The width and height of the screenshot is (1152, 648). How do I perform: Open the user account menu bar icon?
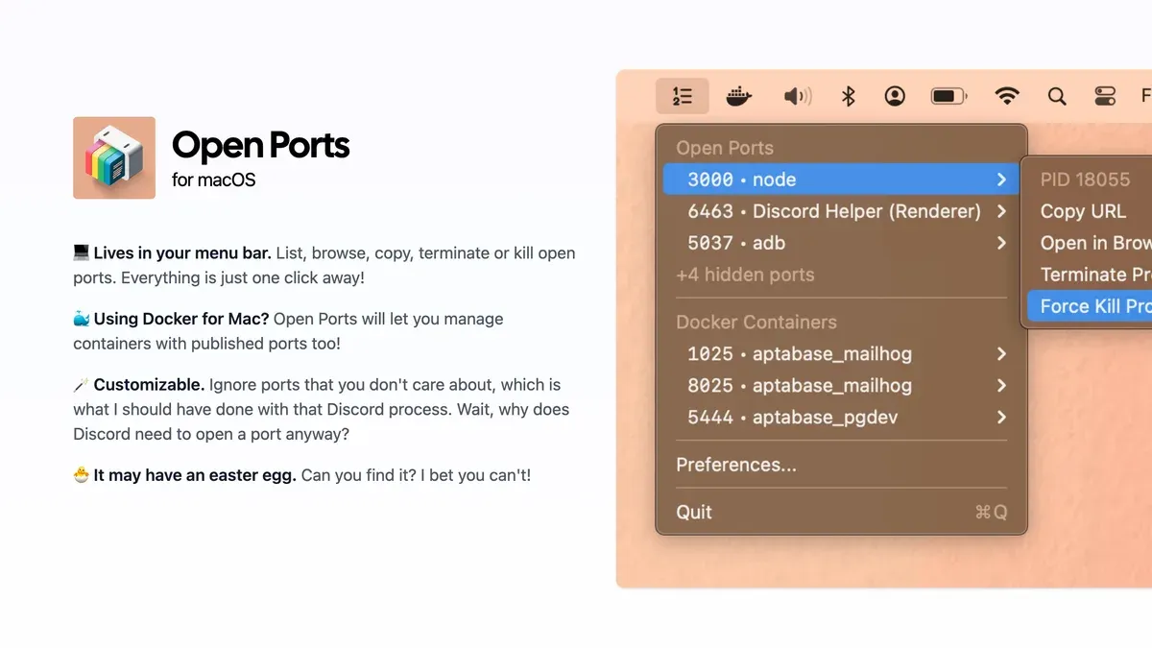point(895,96)
